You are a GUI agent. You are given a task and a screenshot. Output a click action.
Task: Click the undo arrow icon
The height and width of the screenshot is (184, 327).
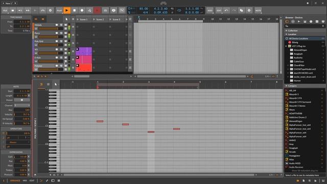tap(226, 10)
